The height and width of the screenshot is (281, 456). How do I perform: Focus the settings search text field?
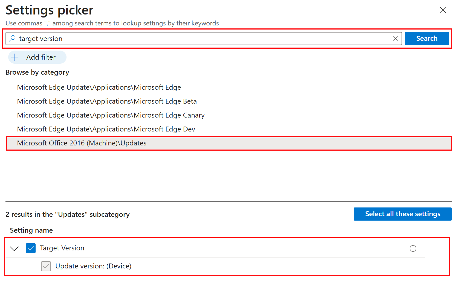[x=203, y=39]
